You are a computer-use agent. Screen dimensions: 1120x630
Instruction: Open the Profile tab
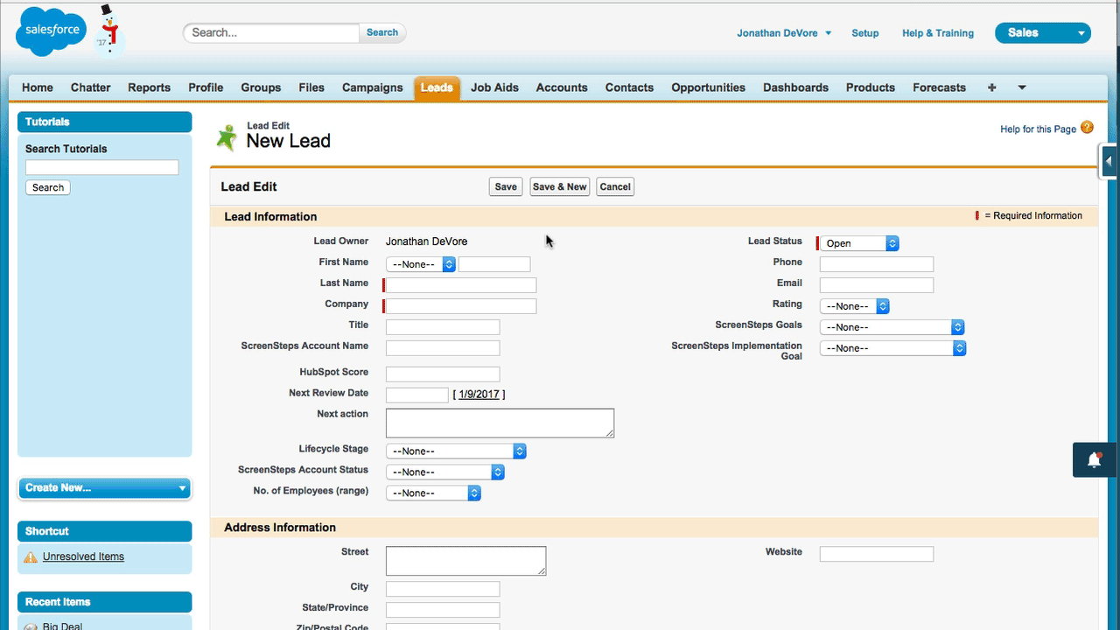point(206,87)
